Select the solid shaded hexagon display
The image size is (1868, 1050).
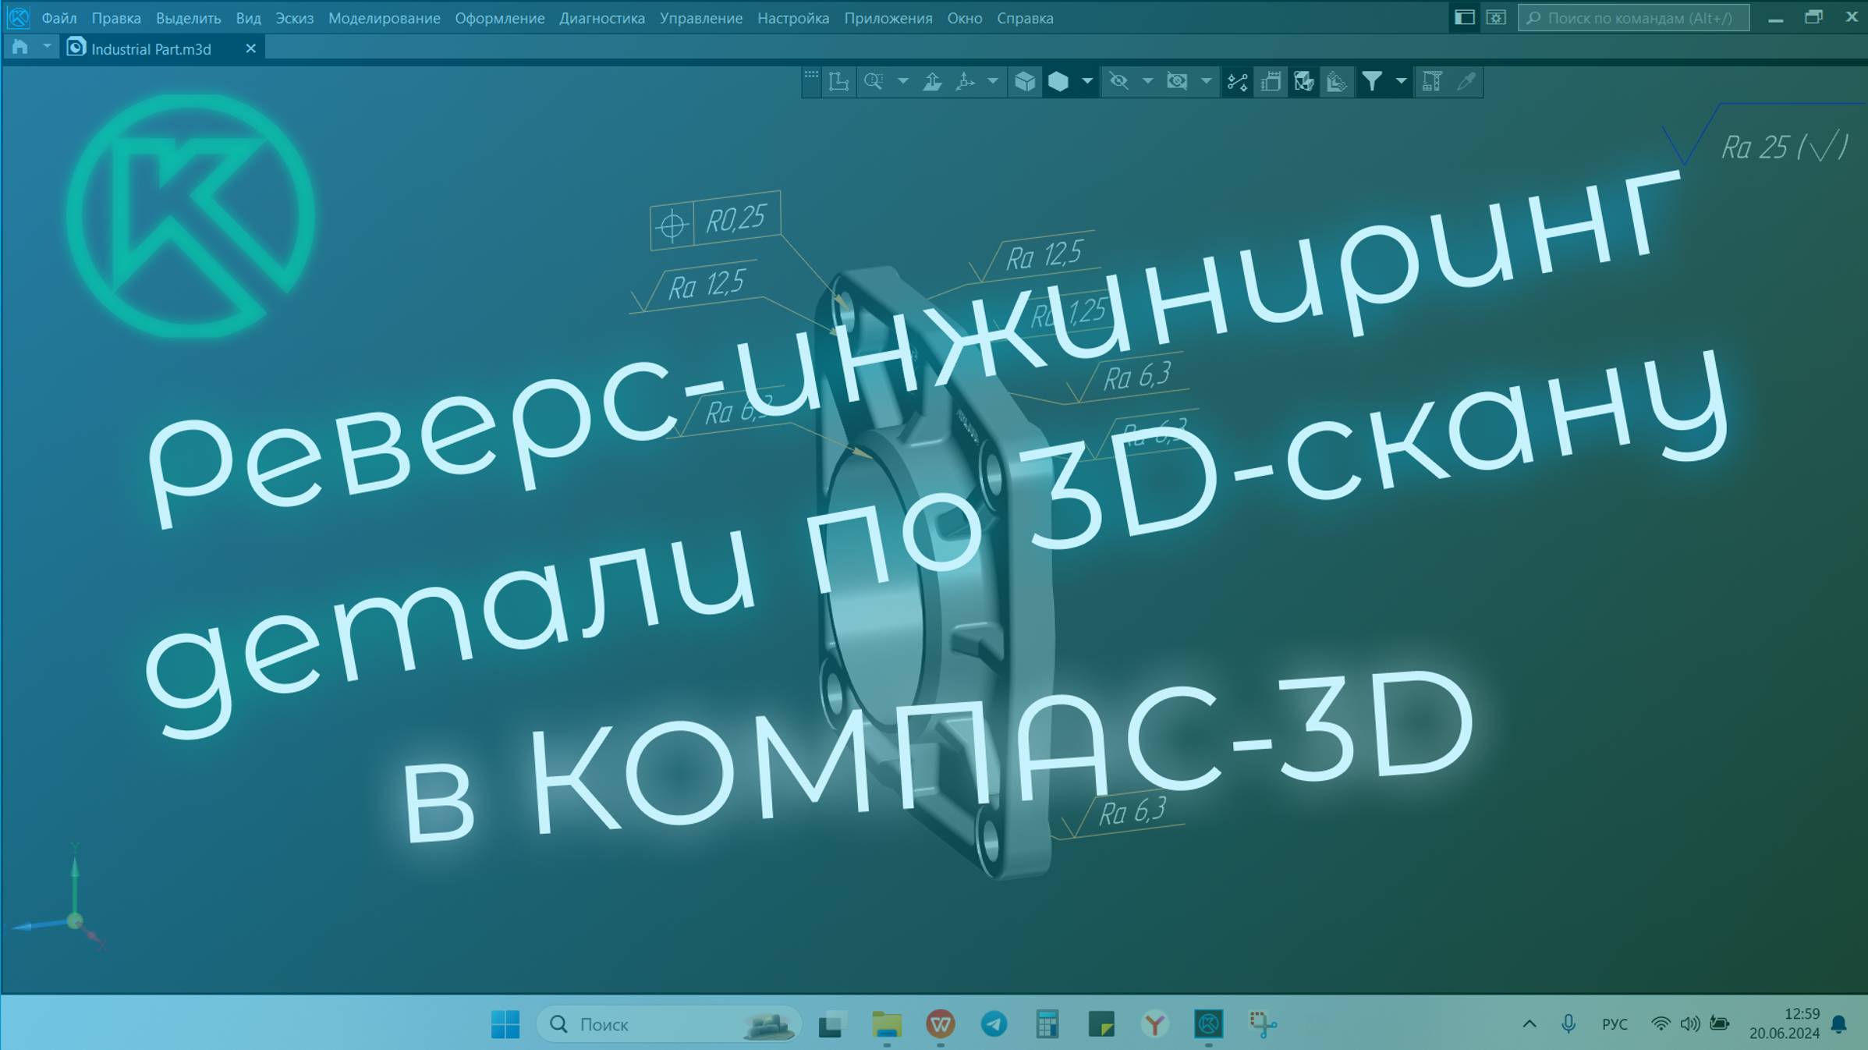(1058, 81)
